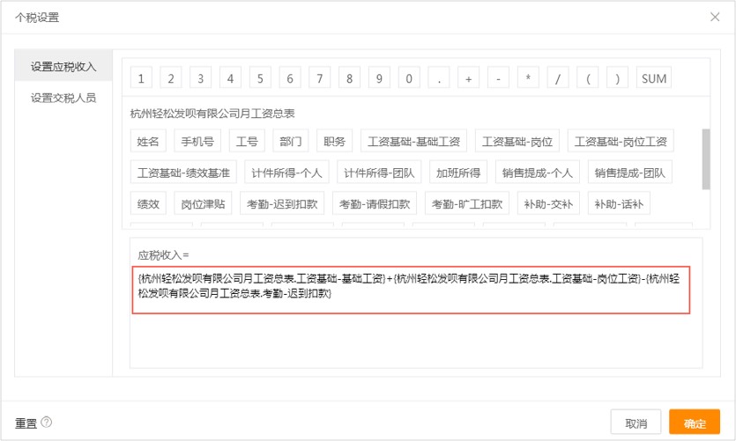Insert the divide operator
The width and height of the screenshot is (736, 441).
pyautogui.click(x=558, y=78)
